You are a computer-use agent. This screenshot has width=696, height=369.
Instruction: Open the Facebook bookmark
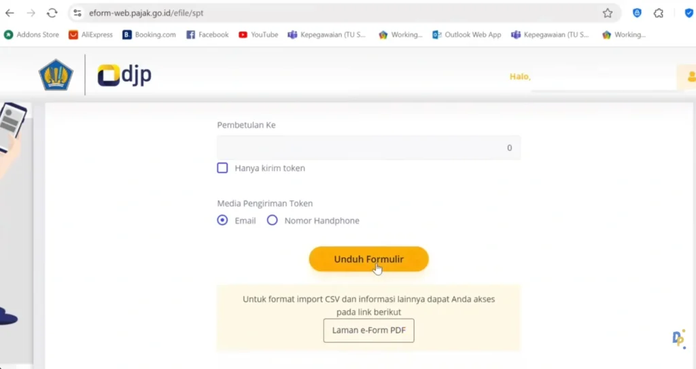207,35
